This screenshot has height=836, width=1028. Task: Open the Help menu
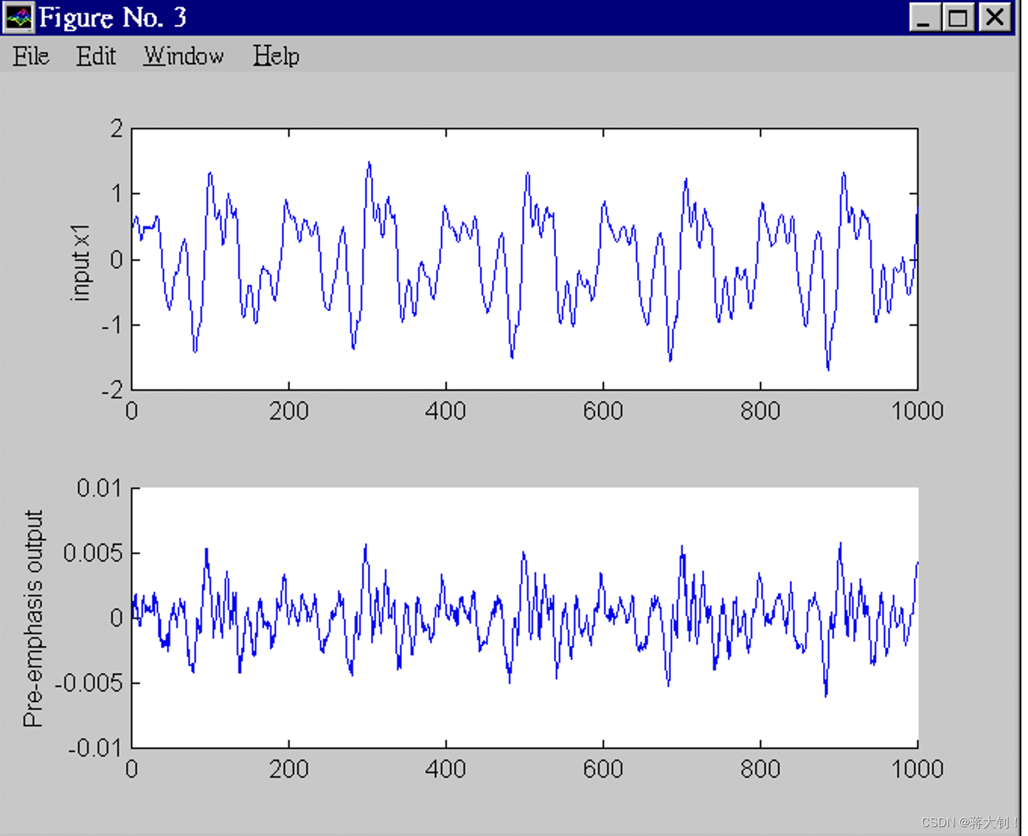[276, 56]
